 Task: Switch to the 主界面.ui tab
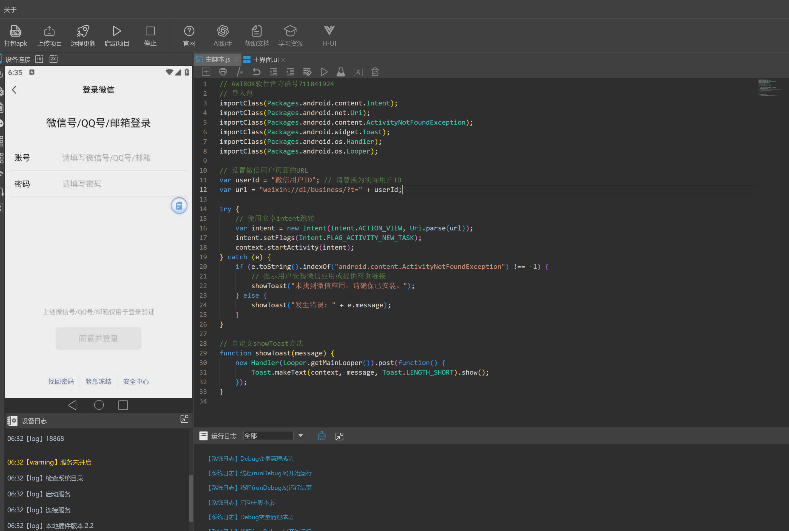click(266, 60)
